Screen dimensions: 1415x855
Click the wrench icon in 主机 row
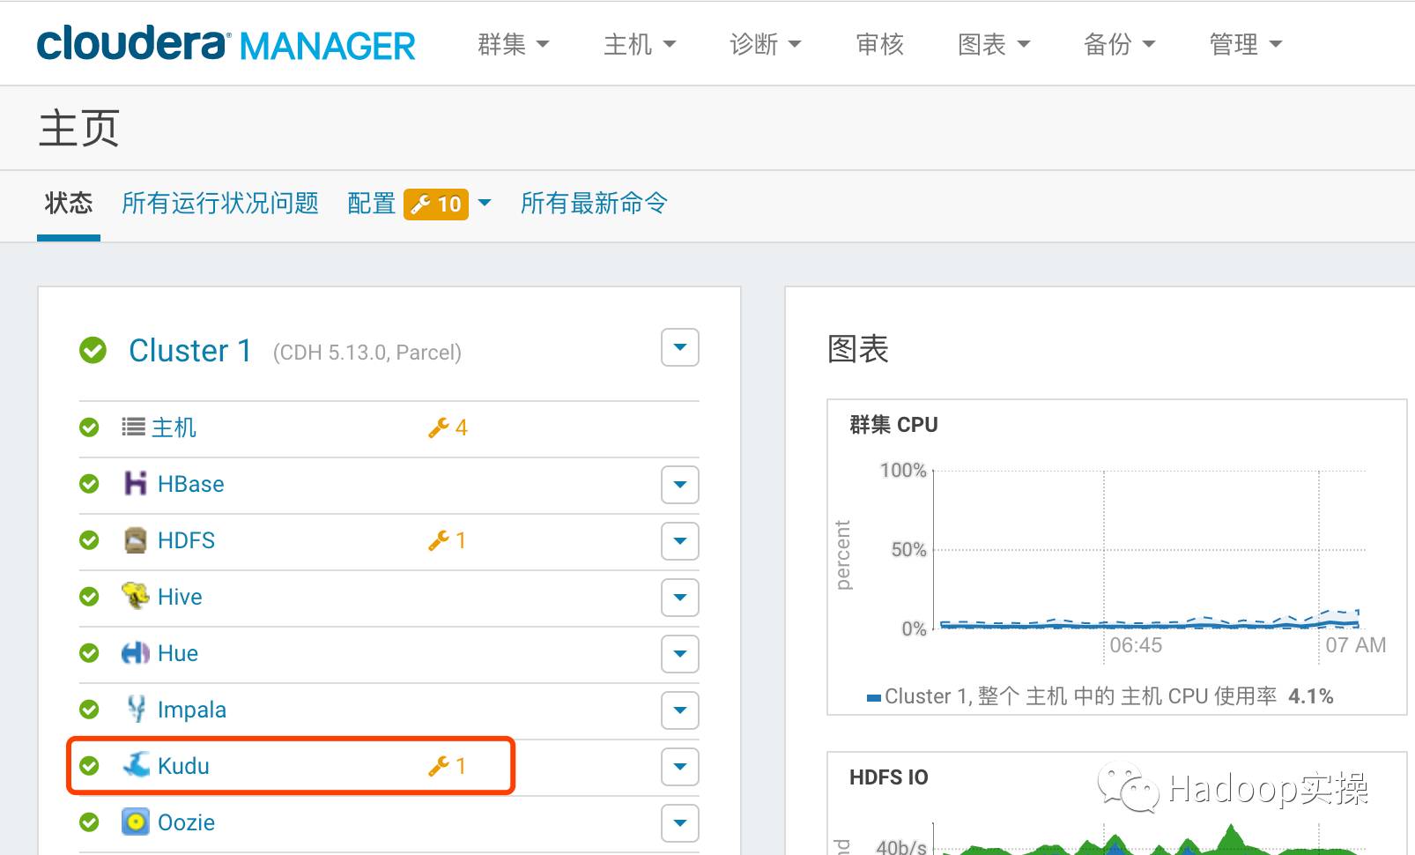click(438, 427)
